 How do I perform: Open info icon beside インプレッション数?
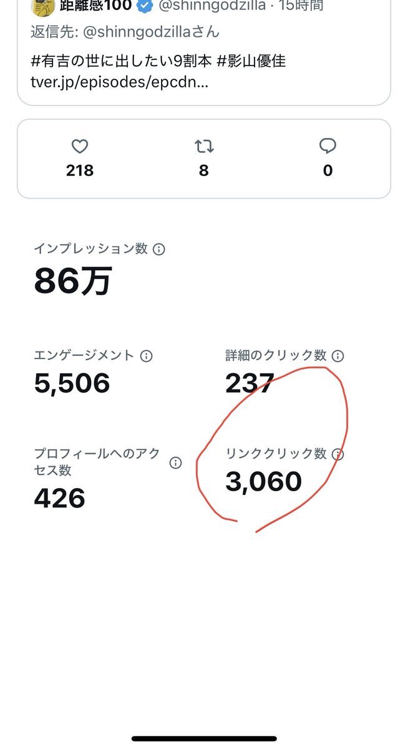pyautogui.click(x=159, y=249)
